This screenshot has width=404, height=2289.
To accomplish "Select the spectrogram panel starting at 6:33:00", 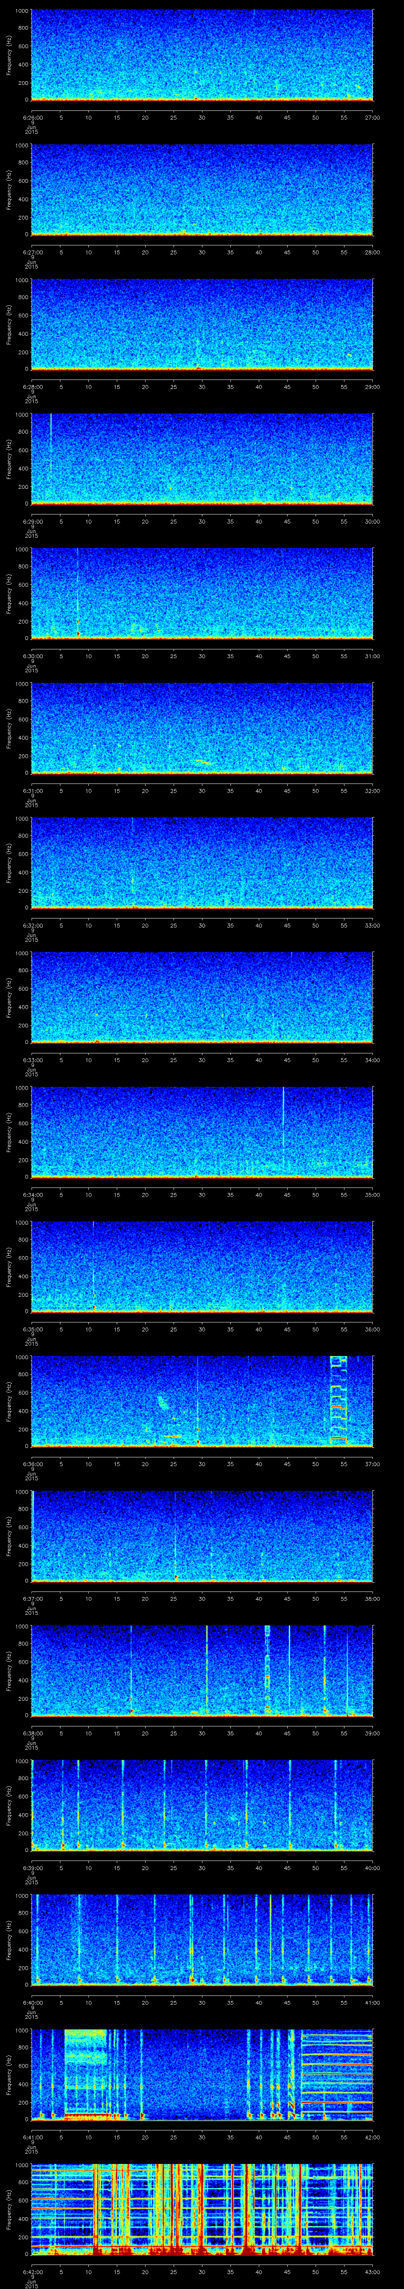I will point(202,997).
